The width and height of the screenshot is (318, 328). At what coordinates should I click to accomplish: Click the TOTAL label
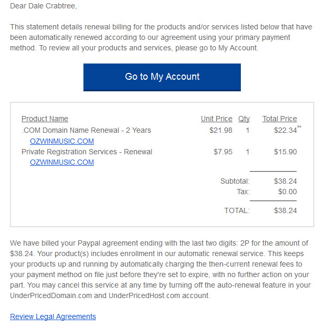pos(237,210)
